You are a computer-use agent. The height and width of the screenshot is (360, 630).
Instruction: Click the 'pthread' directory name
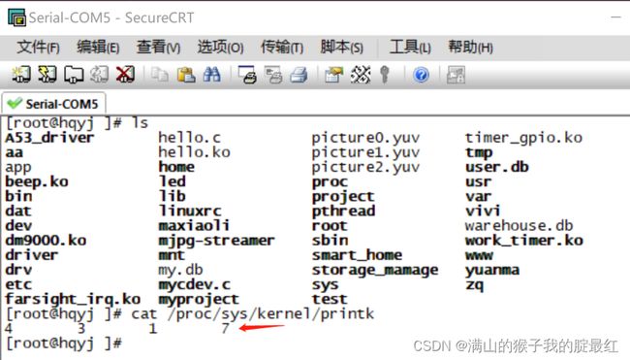tap(343, 211)
